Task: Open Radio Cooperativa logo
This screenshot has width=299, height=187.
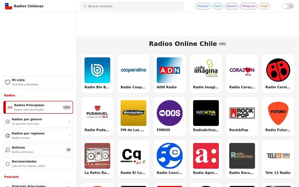Action: click(133, 70)
